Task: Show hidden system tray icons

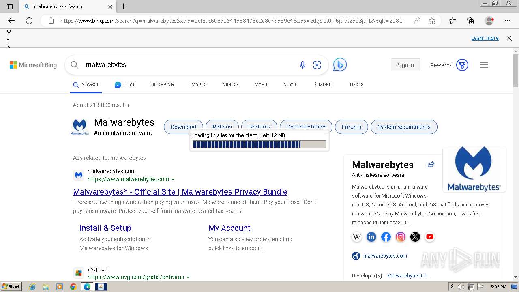Action: click(452, 287)
